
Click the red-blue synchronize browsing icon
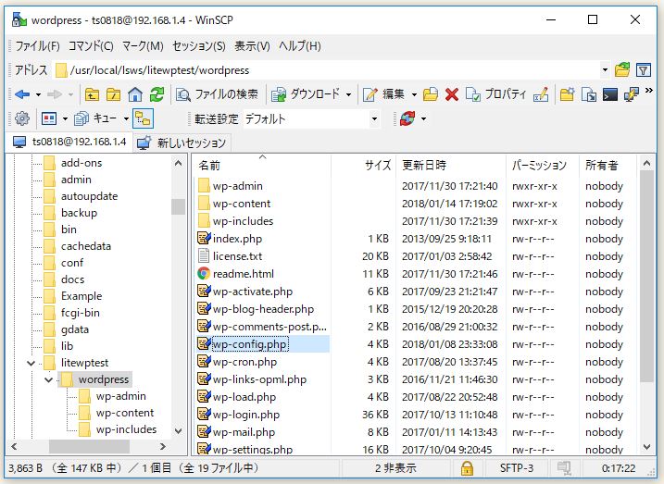tap(407, 118)
